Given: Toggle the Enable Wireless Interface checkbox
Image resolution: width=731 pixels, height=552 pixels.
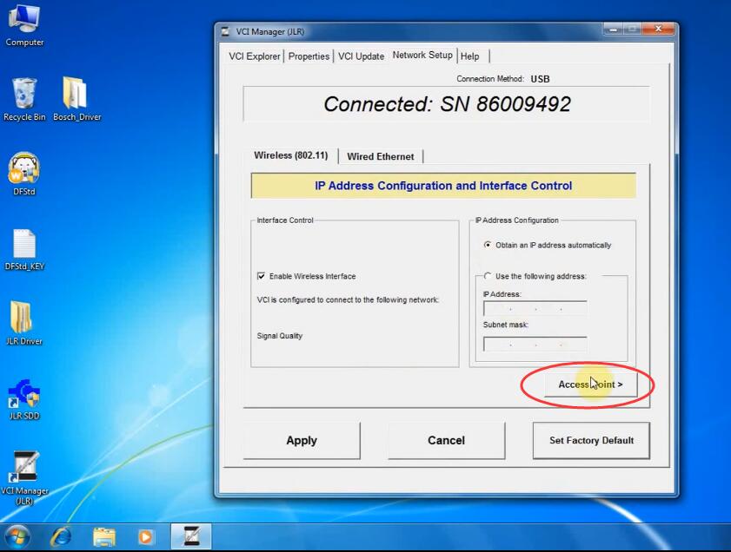Looking at the screenshot, I should pyautogui.click(x=261, y=276).
